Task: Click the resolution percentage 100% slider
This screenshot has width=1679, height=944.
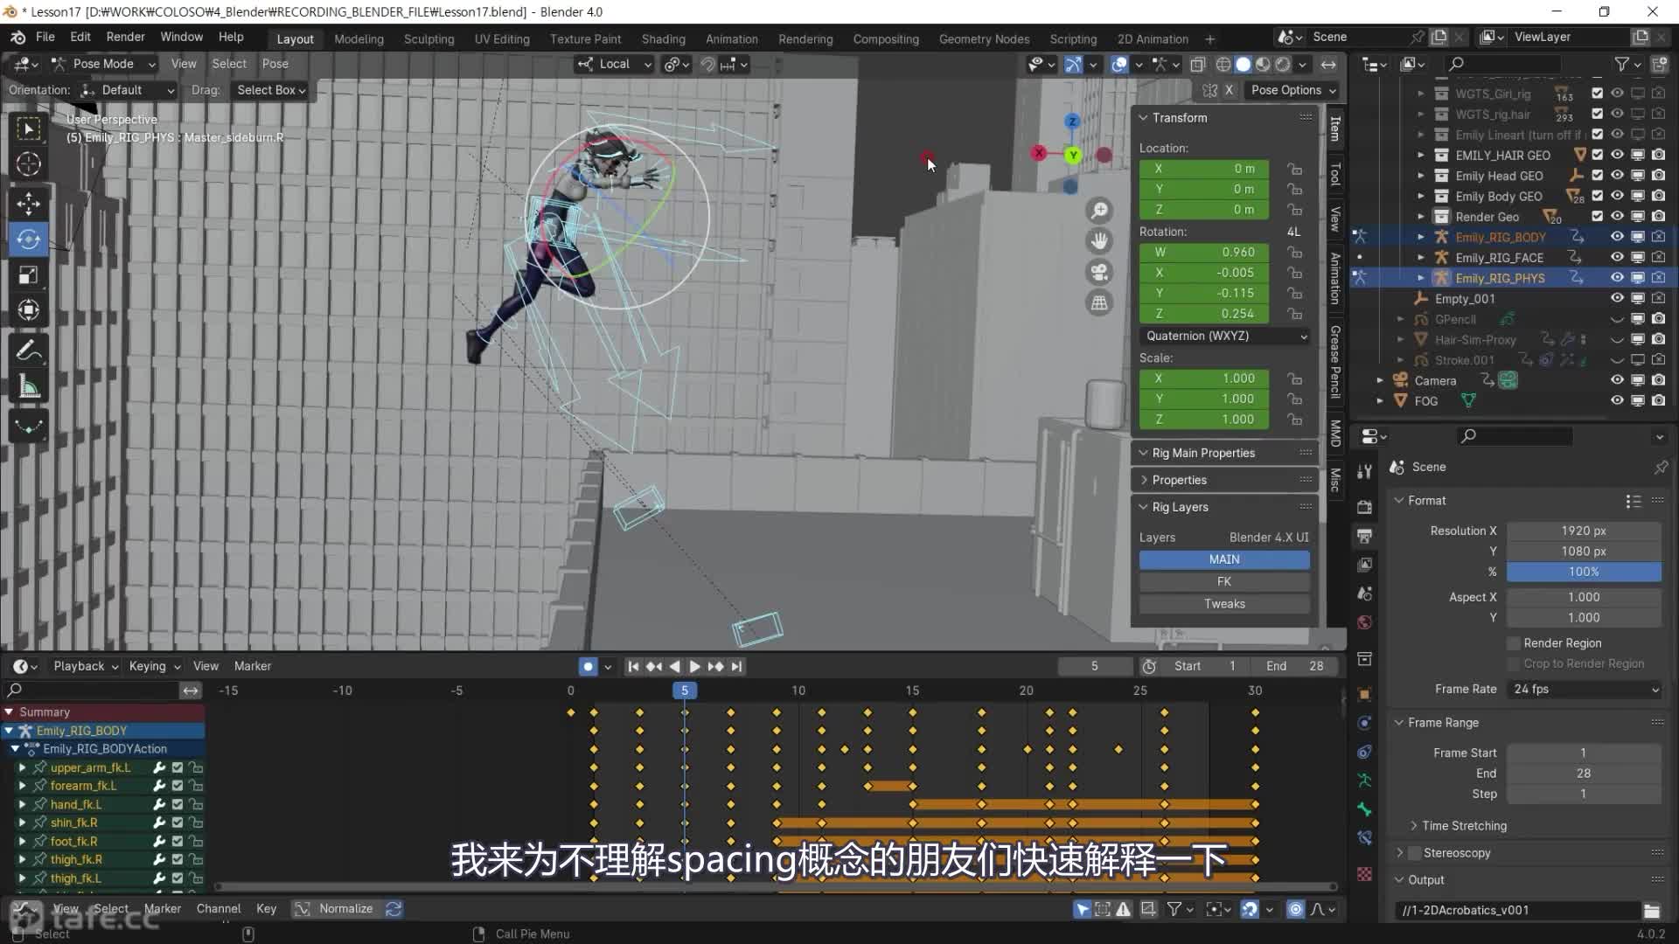Action: pyautogui.click(x=1583, y=572)
